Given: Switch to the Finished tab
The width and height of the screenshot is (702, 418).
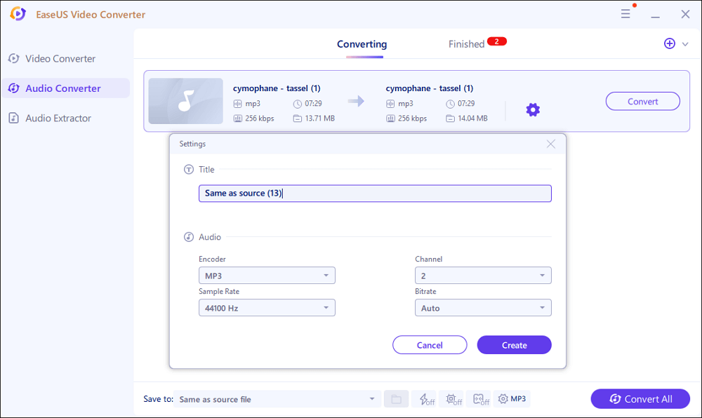Looking at the screenshot, I should tap(467, 44).
